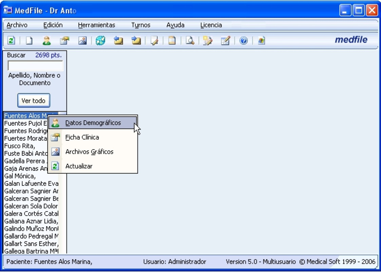Click the 2698 pts. patient count
Viewport: 381px width, 272px height.
click(x=49, y=55)
